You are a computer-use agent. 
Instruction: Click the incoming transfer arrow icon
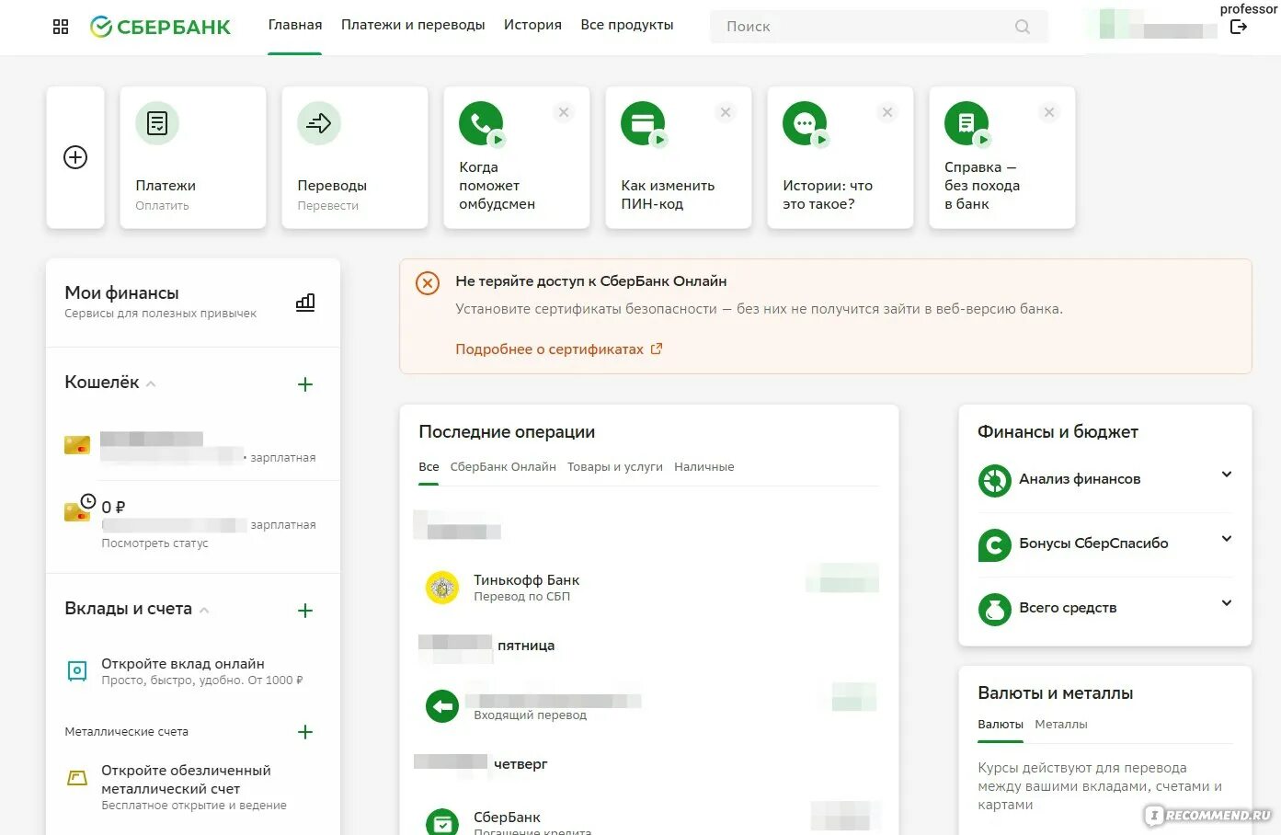click(x=442, y=706)
